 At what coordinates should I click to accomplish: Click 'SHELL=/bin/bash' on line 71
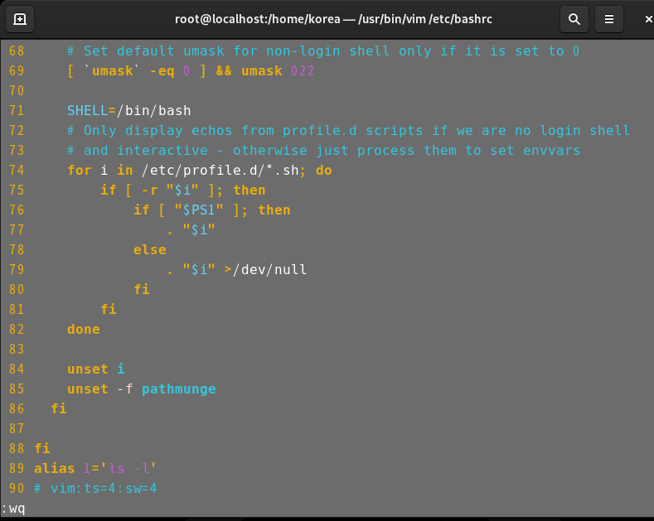coord(128,110)
